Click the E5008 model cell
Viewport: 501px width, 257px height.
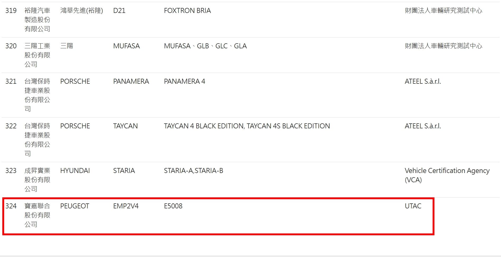click(x=173, y=206)
